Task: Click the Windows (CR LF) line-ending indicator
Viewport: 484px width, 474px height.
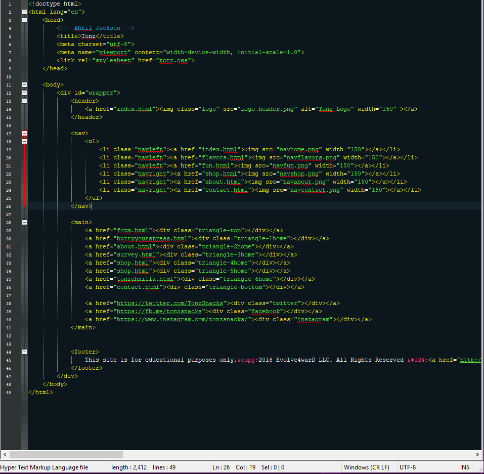Action: click(367, 467)
